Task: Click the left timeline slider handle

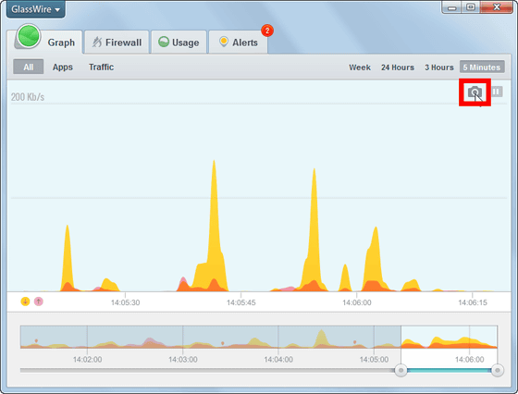Action: pos(401,370)
